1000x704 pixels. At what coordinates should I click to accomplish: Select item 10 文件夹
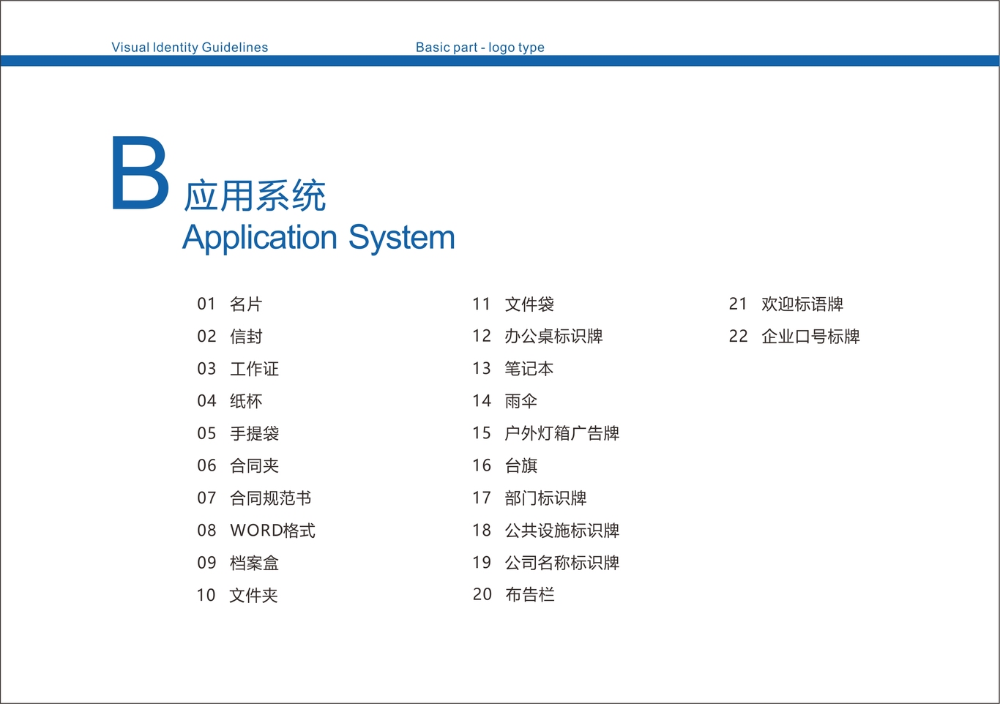click(x=238, y=595)
